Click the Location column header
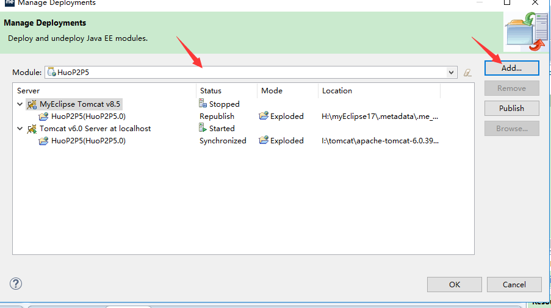Image resolution: width=551 pixels, height=308 pixels. pyautogui.click(x=337, y=91)
